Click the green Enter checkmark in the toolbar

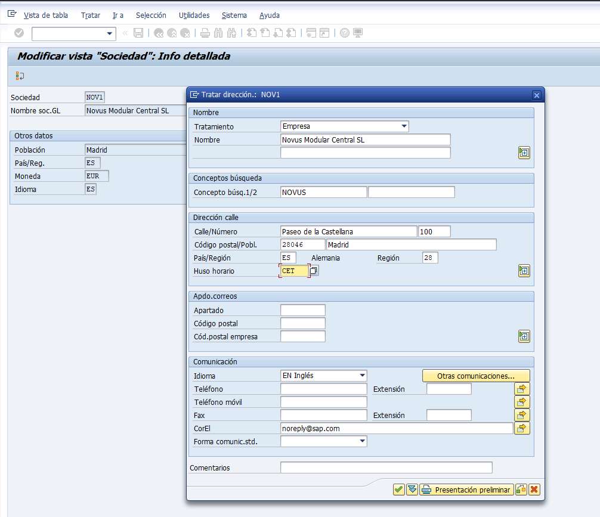pyautogui.click(x=19, y=33)
